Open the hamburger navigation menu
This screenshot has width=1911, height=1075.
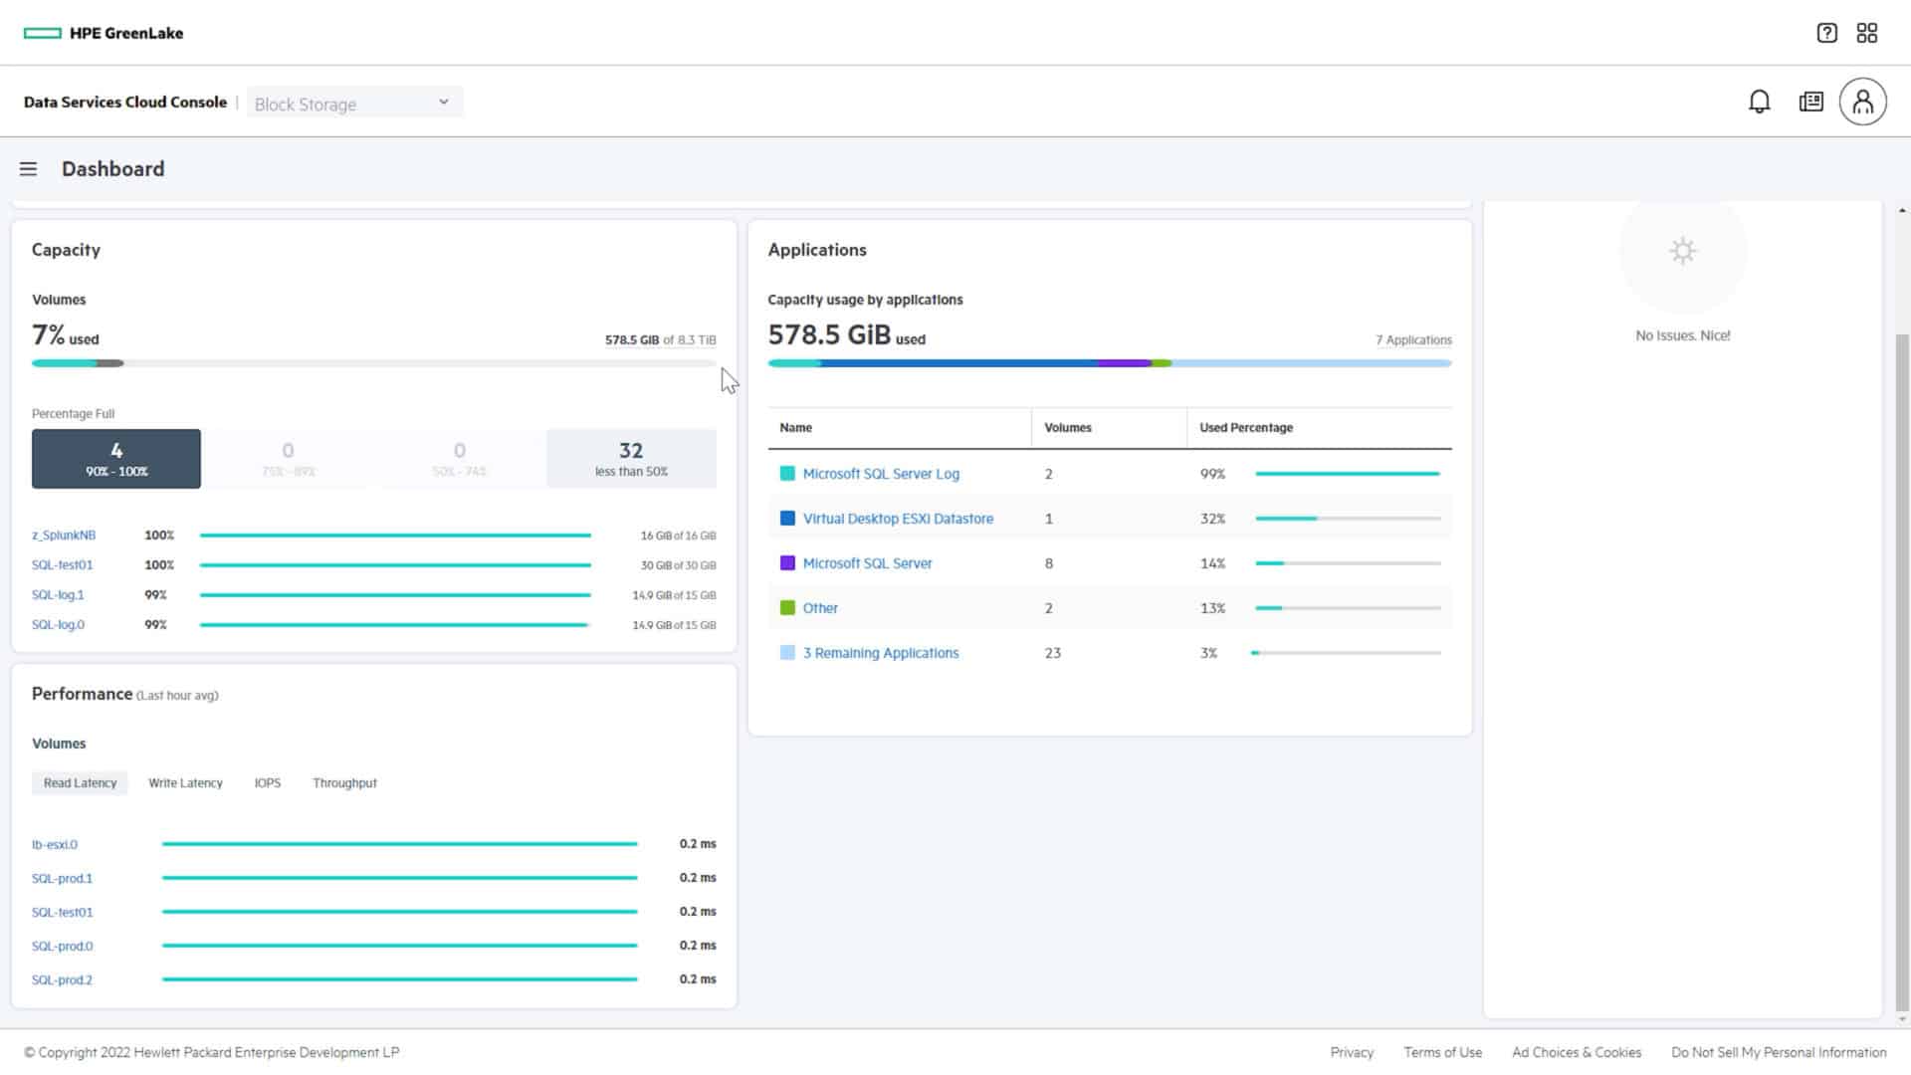[28, 169]
